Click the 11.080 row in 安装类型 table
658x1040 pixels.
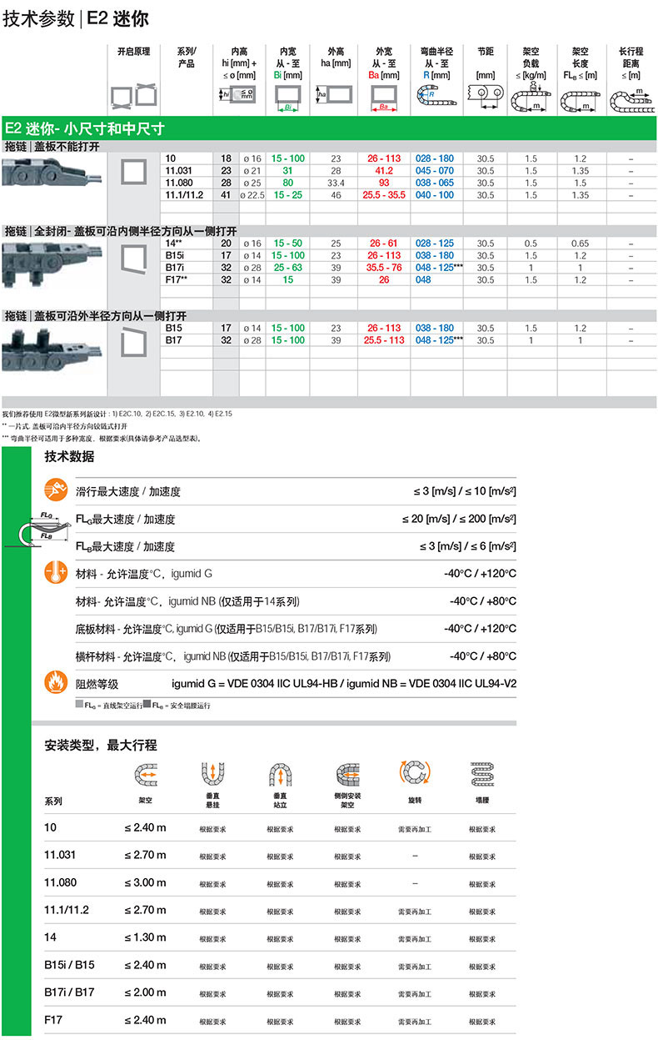coord(60,882)
